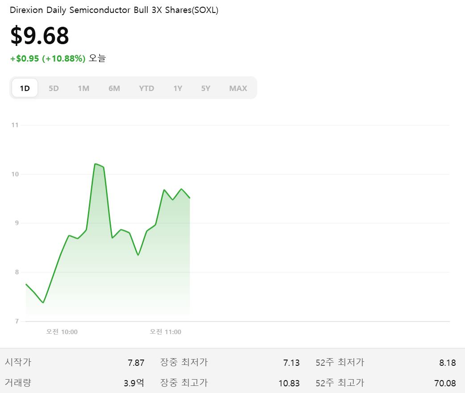
Task: Click the chart peak above 10
Action: (x=95, y=164)
